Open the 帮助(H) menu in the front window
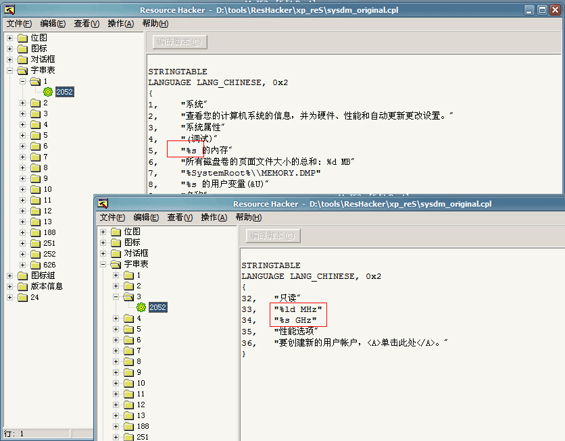 coord(248,217)
